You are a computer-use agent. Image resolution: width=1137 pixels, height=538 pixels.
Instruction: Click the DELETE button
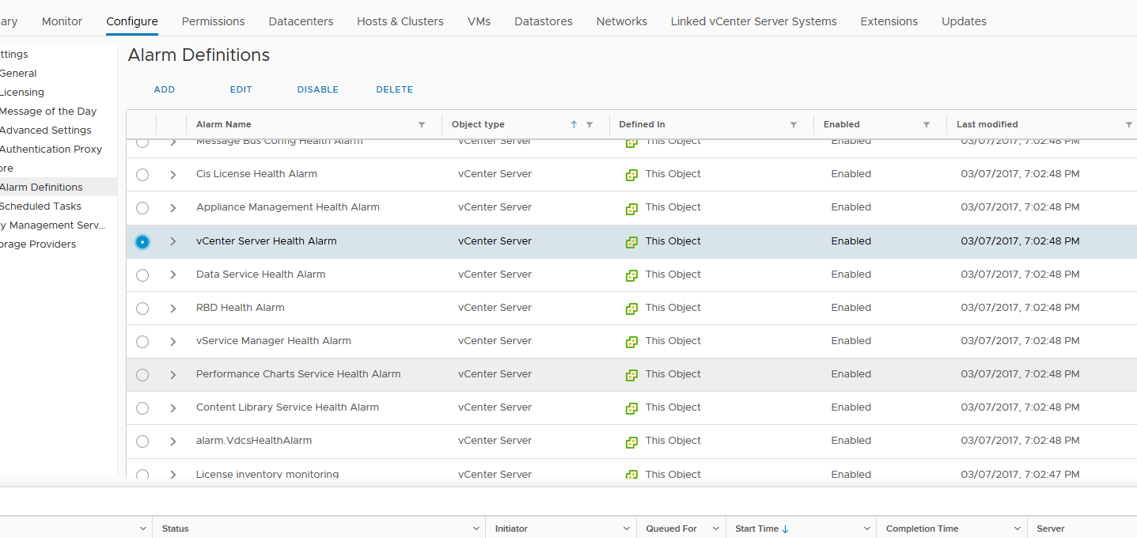tap(394, 89)
